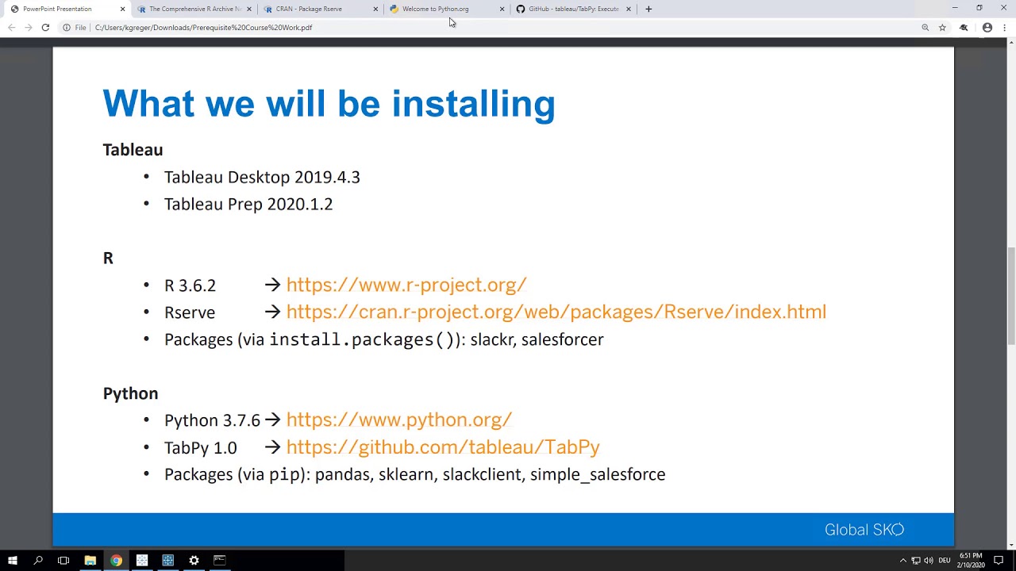Image resolution: width=1016 pixels, height=571 pixels.
Task: Bookmark this page with the star
Action: point(942,28)
